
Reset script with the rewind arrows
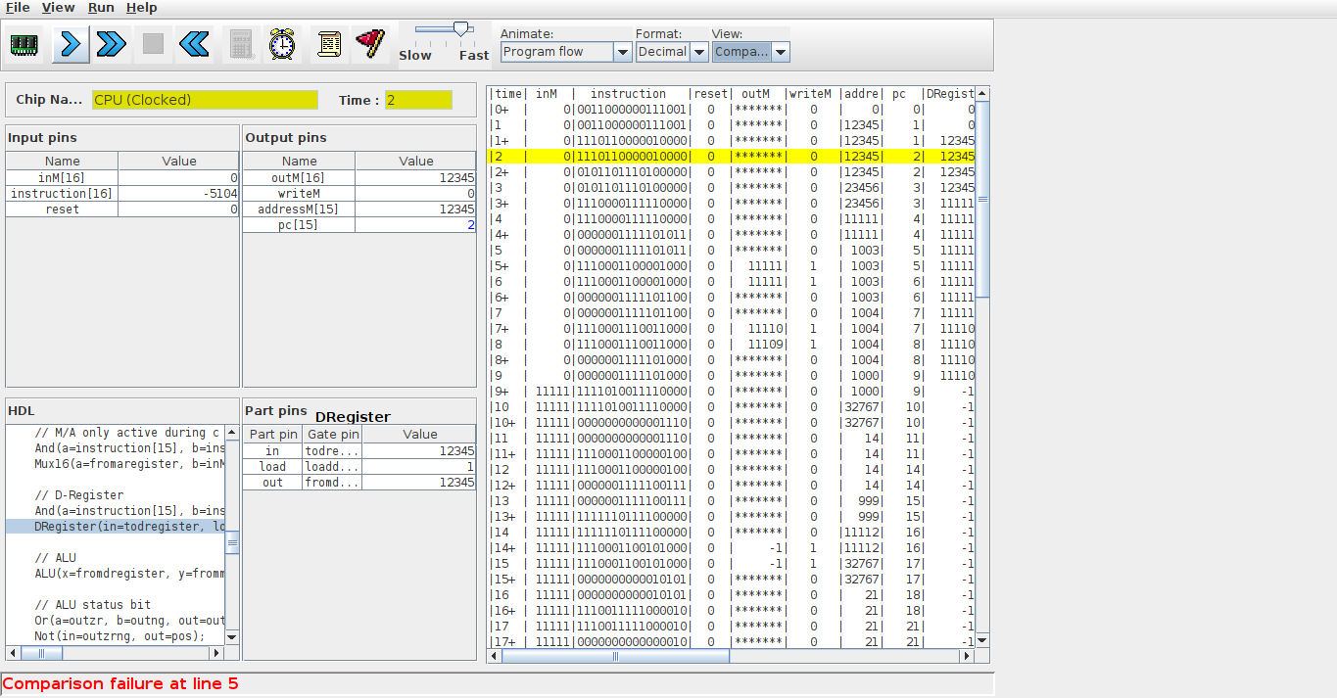click(195, 44)
